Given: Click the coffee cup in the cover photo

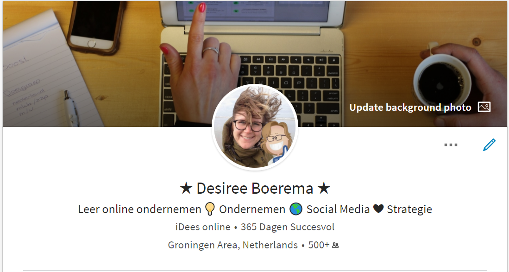Looking at the screenshot, I should [x=442, y=81].
